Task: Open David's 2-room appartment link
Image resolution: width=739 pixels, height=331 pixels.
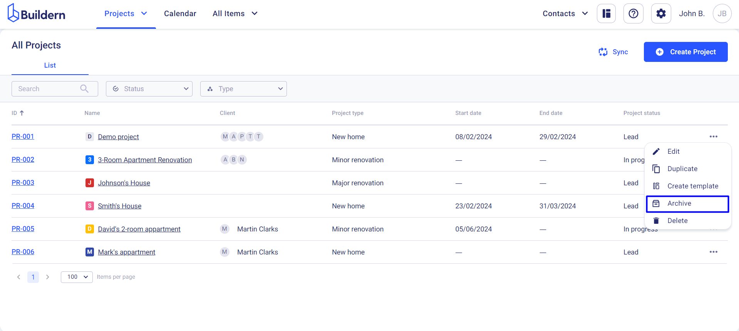Action: (139, 229)
